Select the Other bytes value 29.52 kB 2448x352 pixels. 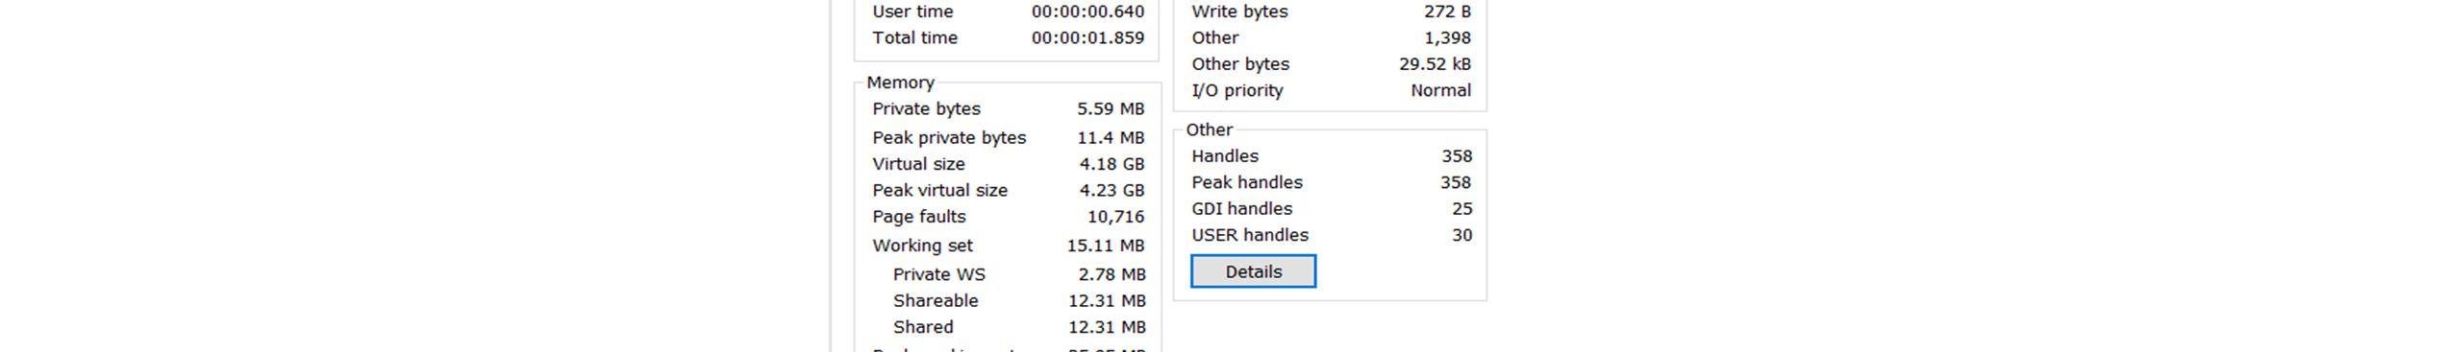[1435, 64]
